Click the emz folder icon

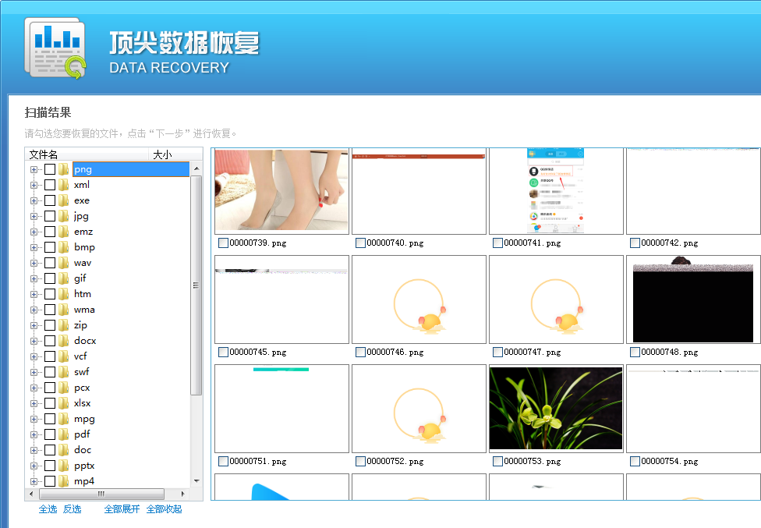[64, 232]
